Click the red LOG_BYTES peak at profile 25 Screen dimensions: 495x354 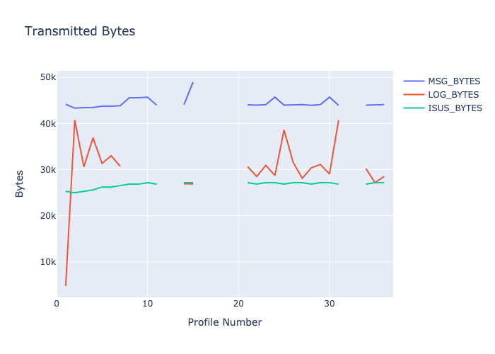click(x=284, y=130)
